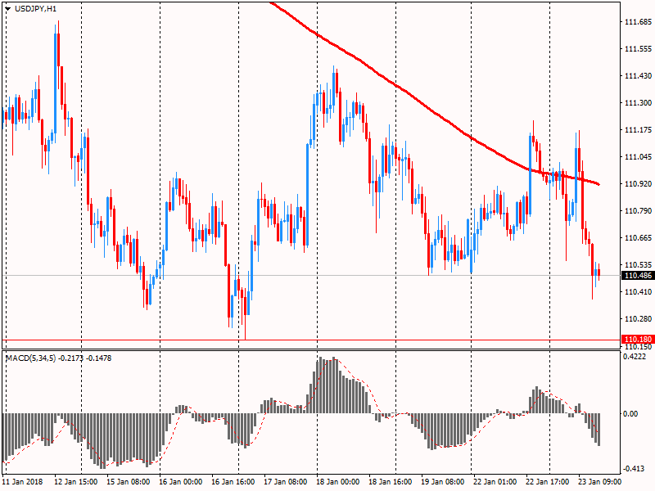Select the red 110.180 price level tag
655x491 pixels.
pos(638,339)
